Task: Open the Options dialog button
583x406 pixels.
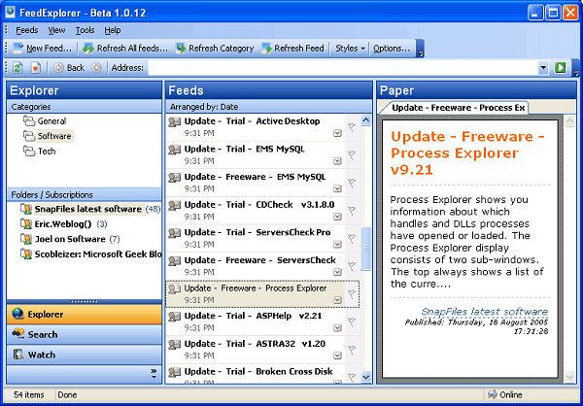Action: (x=392, y=49)
